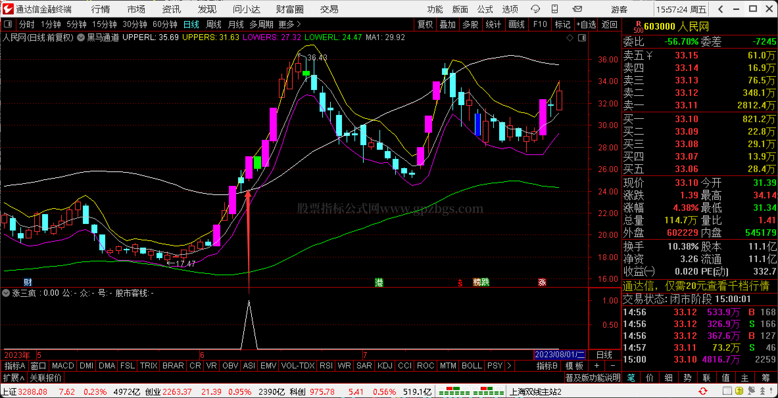Click the 叠加 overlay button

[x=448, y=24]
